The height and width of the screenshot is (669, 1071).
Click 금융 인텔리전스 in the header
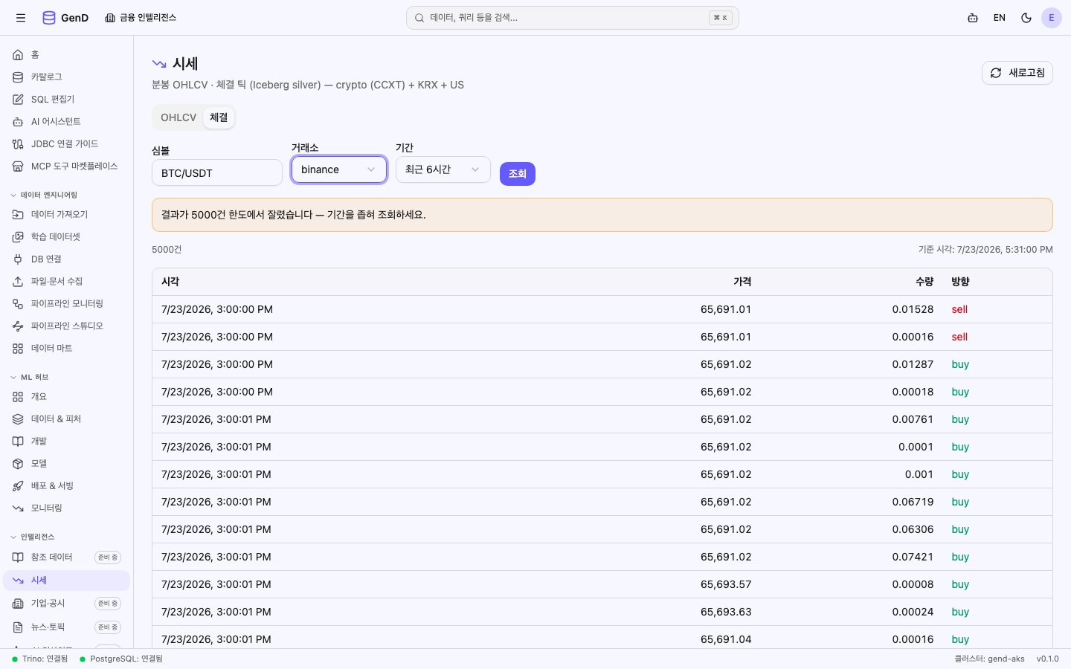click(x=141, y=18)
